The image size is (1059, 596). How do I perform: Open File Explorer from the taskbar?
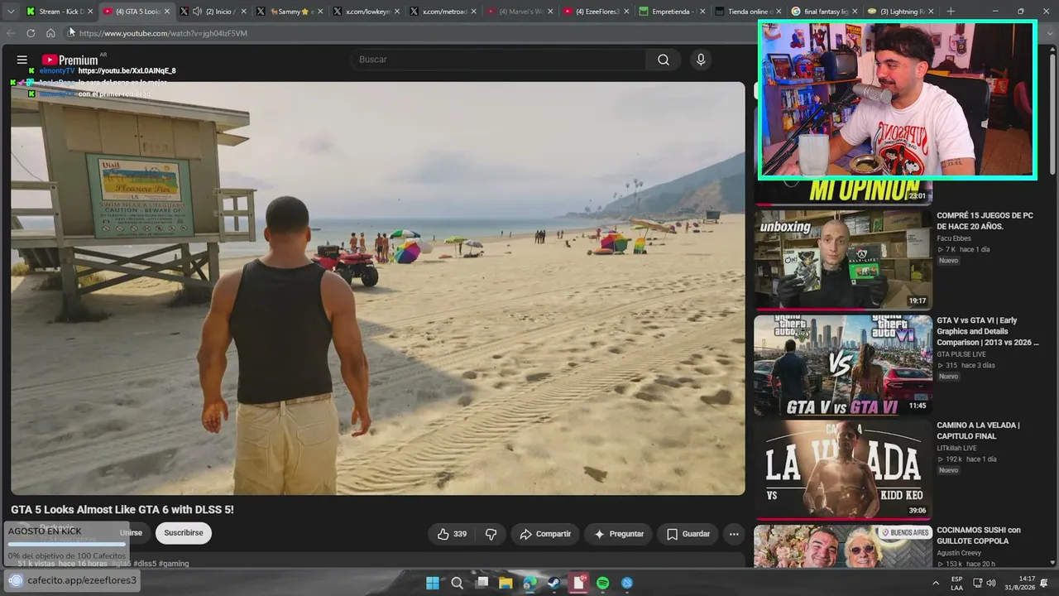[x=506, y=583]
